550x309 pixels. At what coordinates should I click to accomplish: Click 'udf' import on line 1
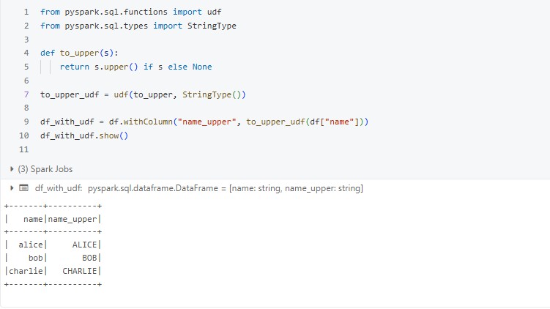click(214, 12)
